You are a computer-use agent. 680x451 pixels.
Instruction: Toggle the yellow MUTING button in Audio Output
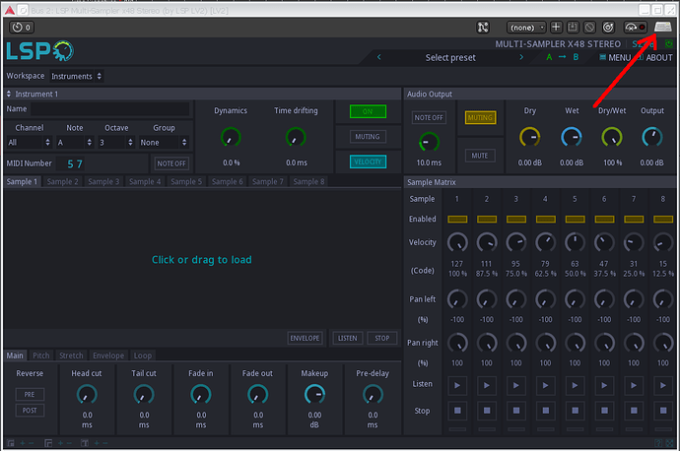480,117
